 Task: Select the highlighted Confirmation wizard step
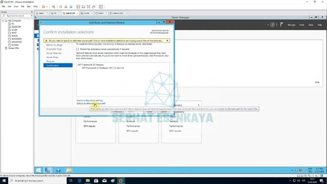[58, 65]
